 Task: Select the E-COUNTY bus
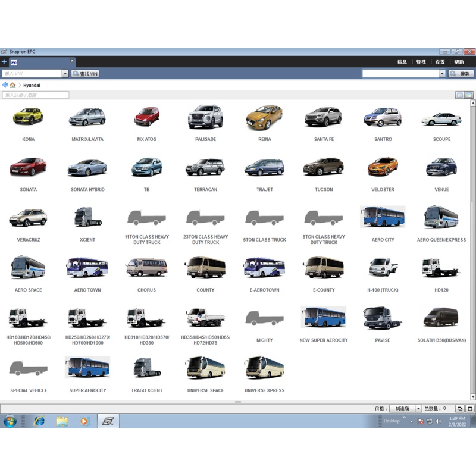324,267
